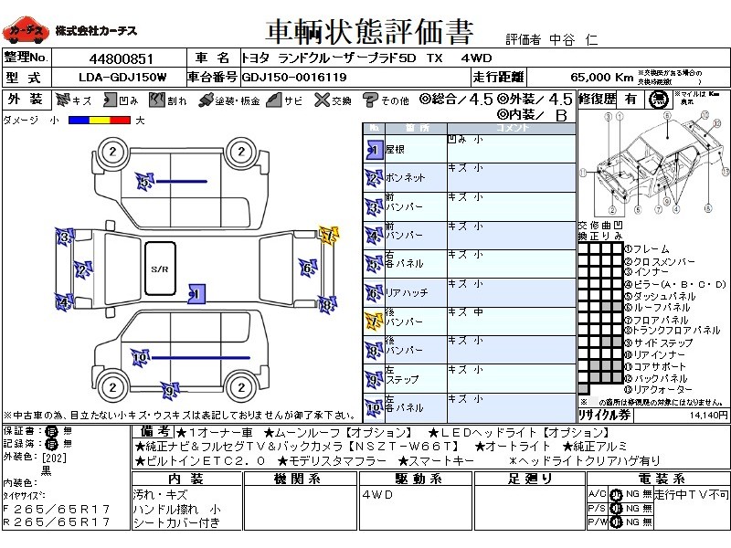
Task: Open the 足廻り section header
Action: [x=530, y=479]
